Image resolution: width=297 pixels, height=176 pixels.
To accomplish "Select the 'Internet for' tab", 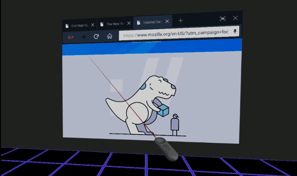I will click(x=153, y=22).
